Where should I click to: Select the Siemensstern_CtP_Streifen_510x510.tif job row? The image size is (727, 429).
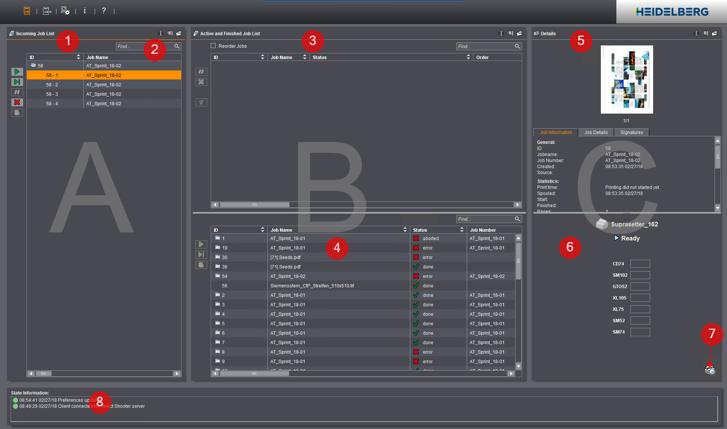tap(312, 286)
